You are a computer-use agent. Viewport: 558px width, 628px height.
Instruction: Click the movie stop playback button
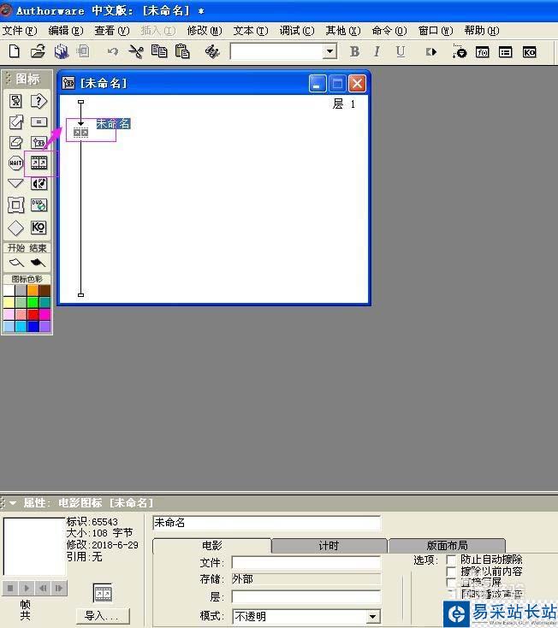point(10,589)
